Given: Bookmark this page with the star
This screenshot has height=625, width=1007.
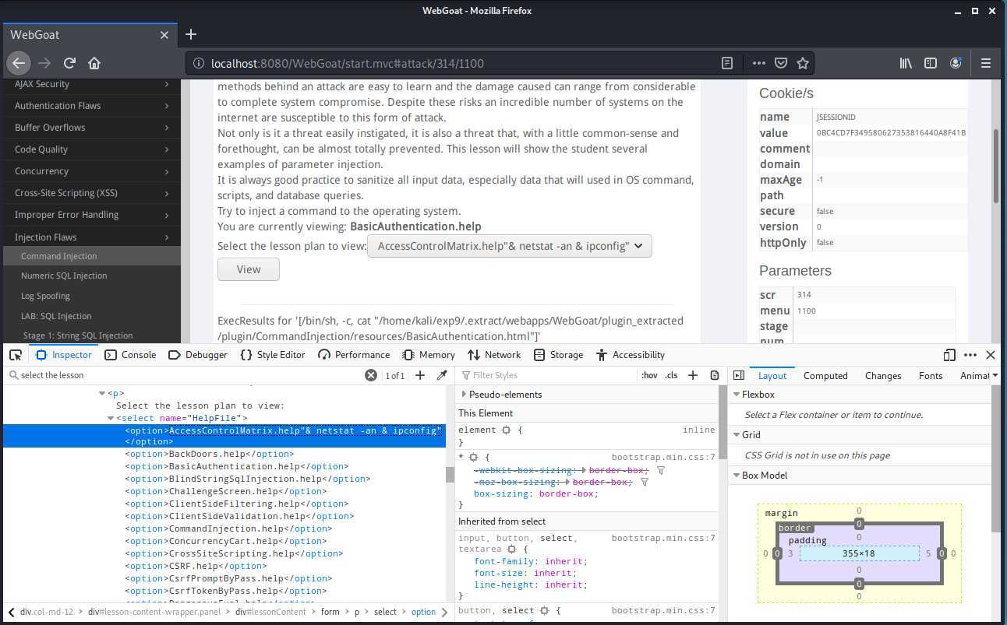Looking at the screenshot, I should pos(803,63).
